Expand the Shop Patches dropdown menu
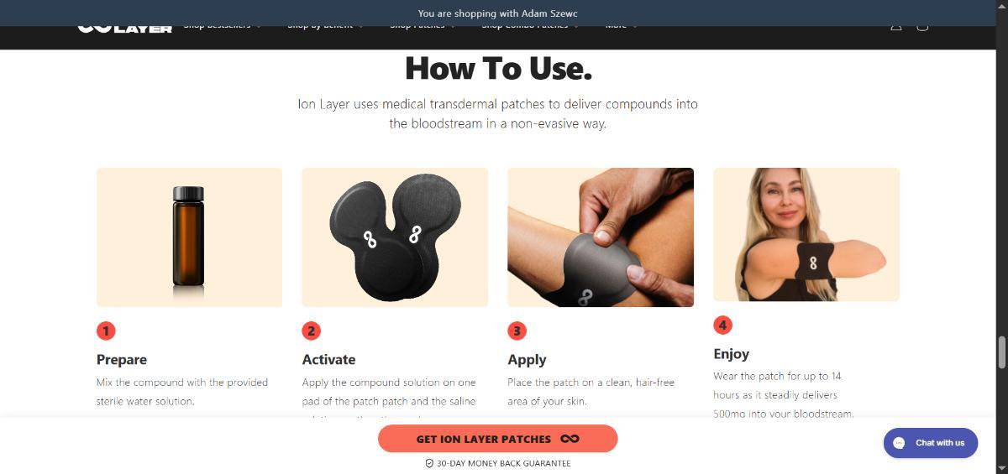This screenshot has width=1008, height=474. click(x=423, y=26)
